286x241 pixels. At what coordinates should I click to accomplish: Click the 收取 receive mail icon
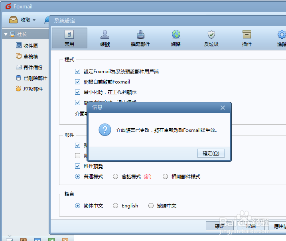pyautogui.click(x=13, y=20)
